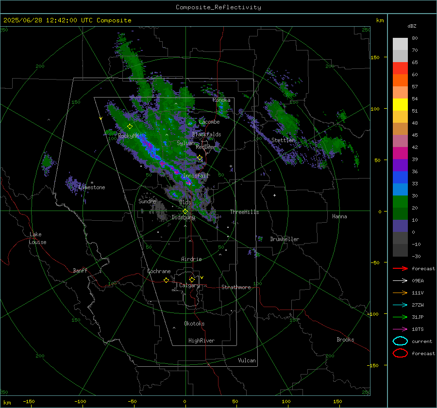Click the Limestone label
437x408 pixels.
92,187
